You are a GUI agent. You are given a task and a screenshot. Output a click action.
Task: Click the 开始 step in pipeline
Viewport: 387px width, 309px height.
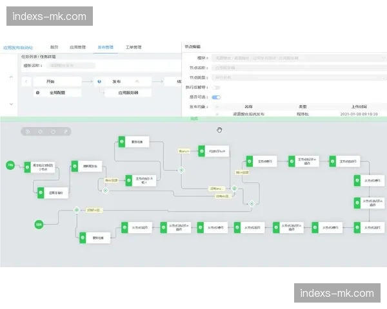[x=51, y=82]
